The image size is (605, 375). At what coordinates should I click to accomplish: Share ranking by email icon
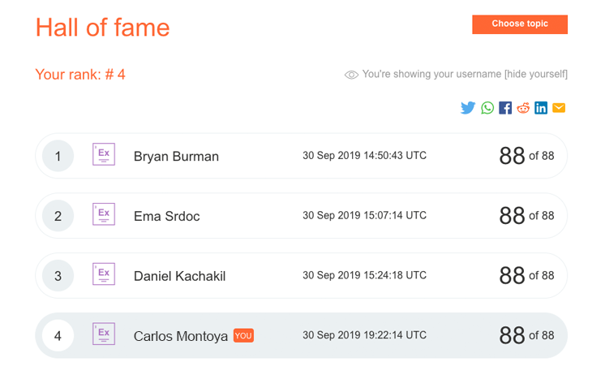pos(559,108)
